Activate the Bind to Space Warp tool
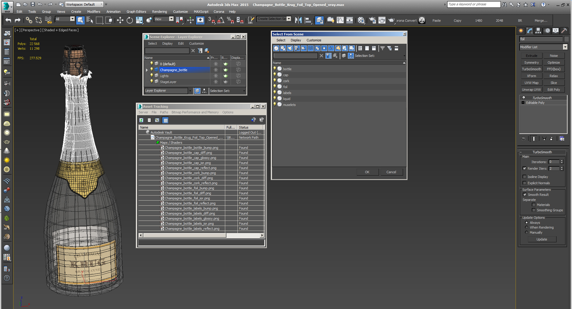Screen dimensions: 572x309 [48, 20]
